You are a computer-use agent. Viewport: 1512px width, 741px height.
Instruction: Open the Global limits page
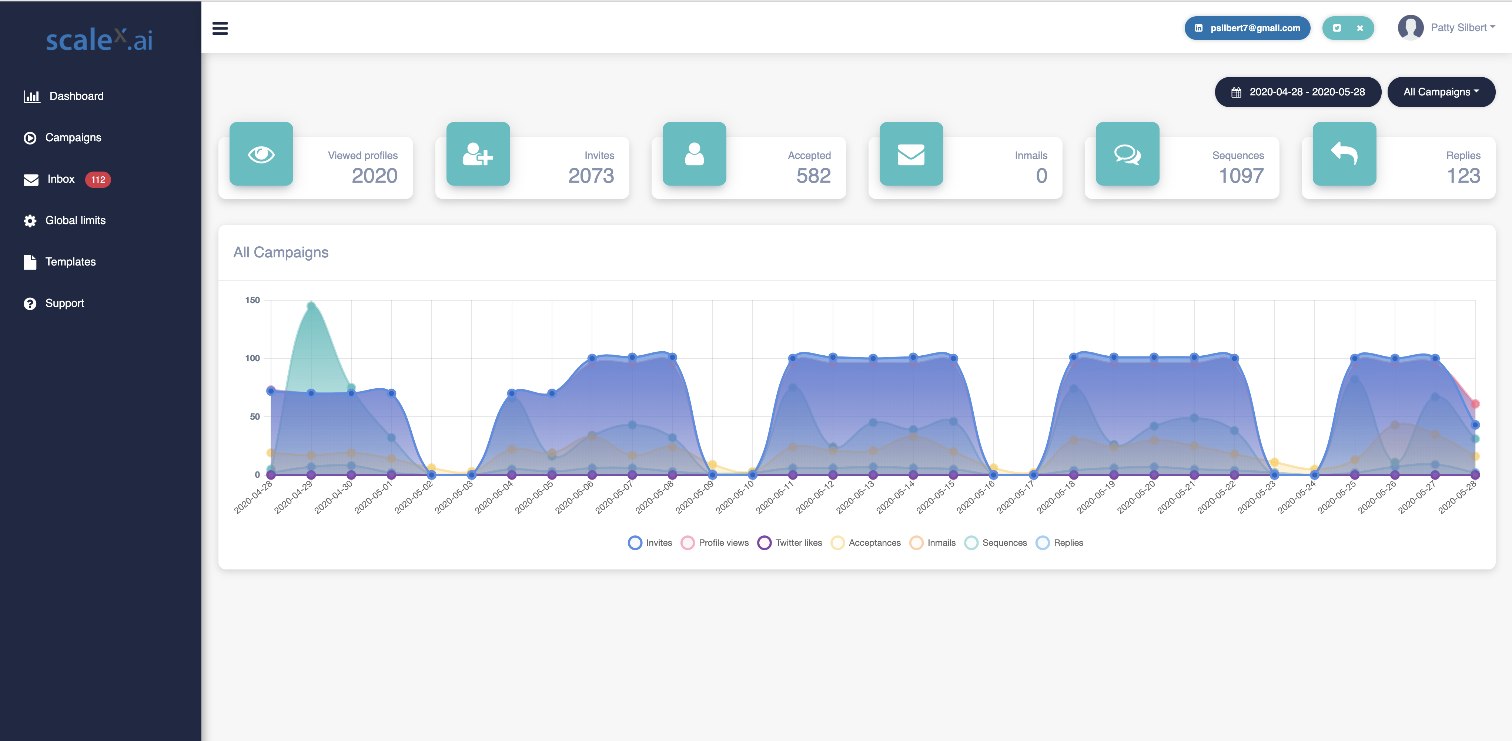[75, 220]
